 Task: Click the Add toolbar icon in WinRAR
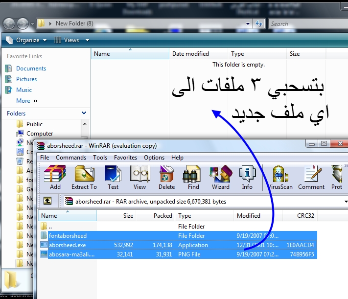(x=55, y=177)
